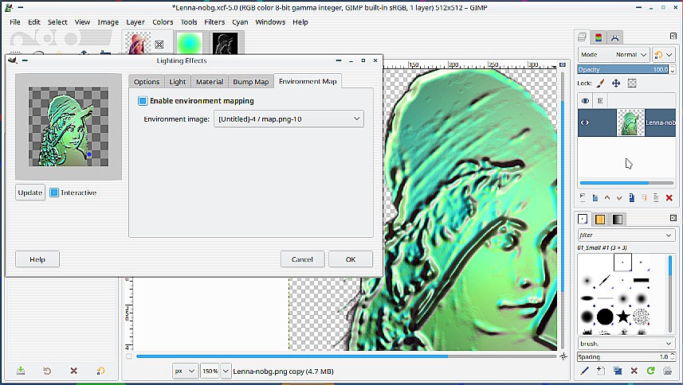Viewport: 683px width, 385px height.
Task: Open the layers dock configure menu button
Action: tap(673, 36)
